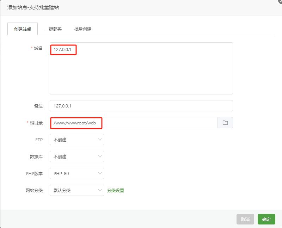The image size is (282, 228).
Task: Click the 网站分类 dropdown chevron icon
Action: tap(99, 190)
